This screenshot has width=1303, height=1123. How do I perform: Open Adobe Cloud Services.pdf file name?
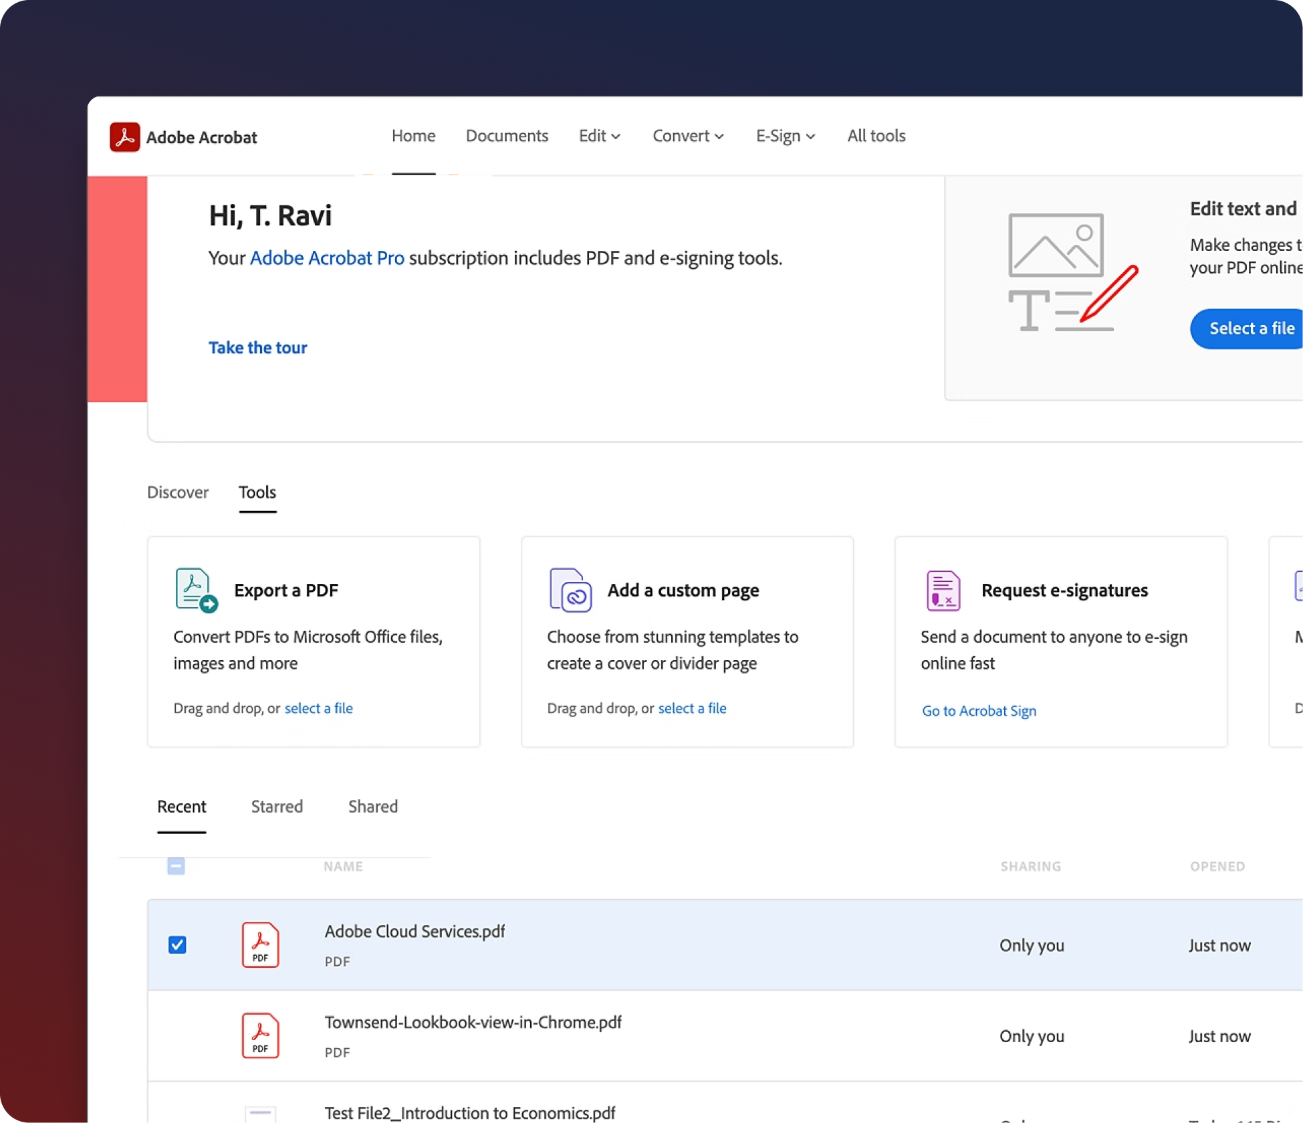[414, 932]
